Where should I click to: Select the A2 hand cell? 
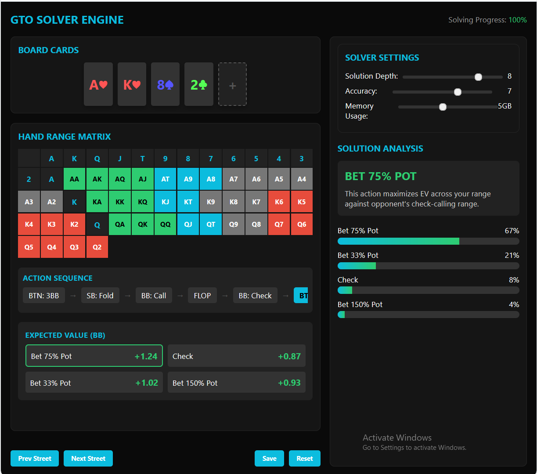pyautogui.click(x=52, y=202)
